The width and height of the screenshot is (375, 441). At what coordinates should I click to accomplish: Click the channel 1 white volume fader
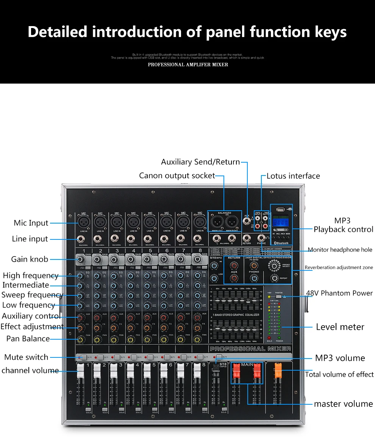click(81, 371)
